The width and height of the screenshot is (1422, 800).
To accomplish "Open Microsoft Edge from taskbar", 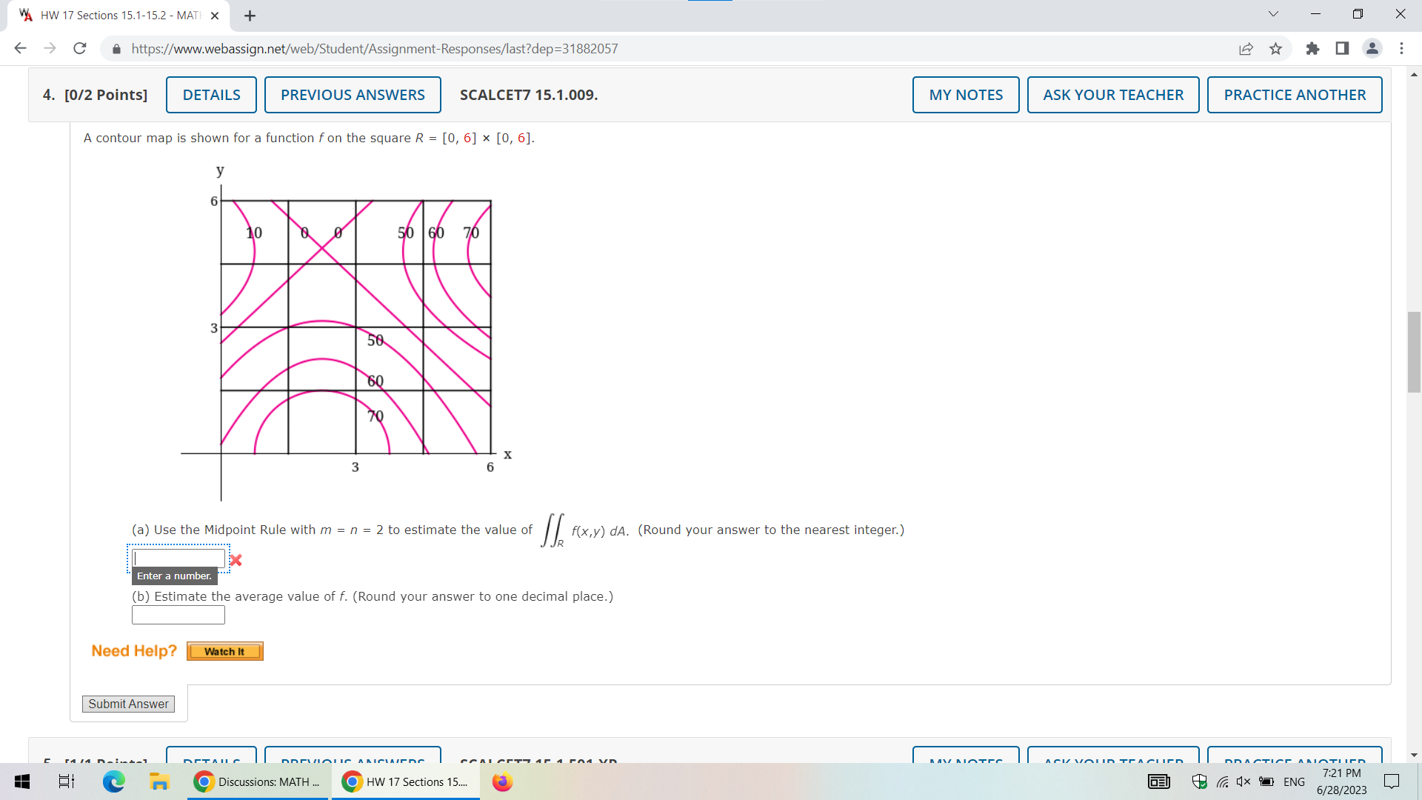I will [x=113, y=781].
